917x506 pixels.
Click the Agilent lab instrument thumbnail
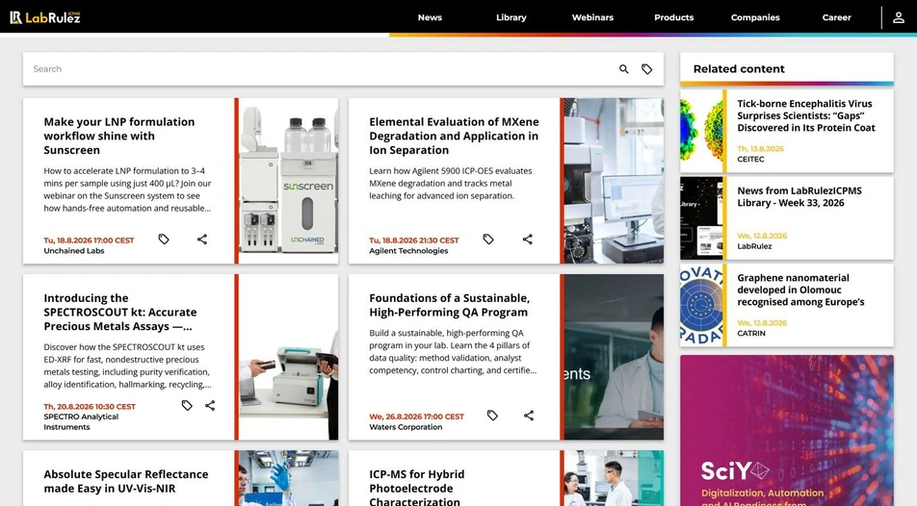click(x=614, y=181)
